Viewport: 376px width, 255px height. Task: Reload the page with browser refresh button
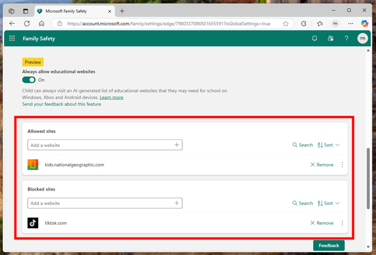[x=27, y=23]
